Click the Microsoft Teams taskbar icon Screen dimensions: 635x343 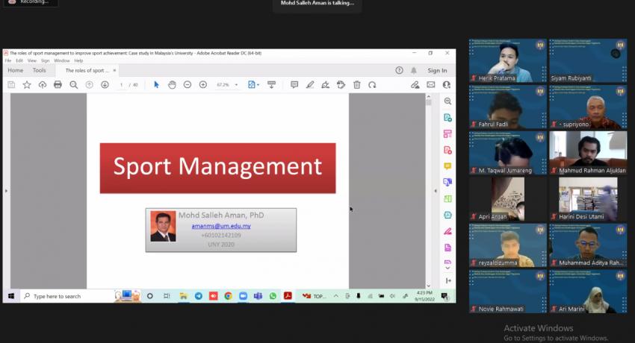click(258, 296)
